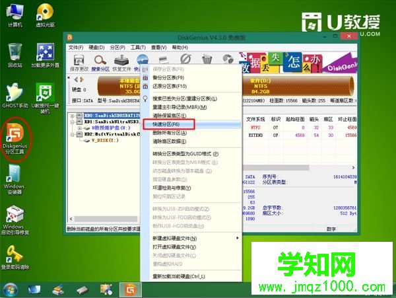Viewport: 396px width, 298px height.
Task: Click the DiskGenius taskbar button
Action: [x=131, y=289]
